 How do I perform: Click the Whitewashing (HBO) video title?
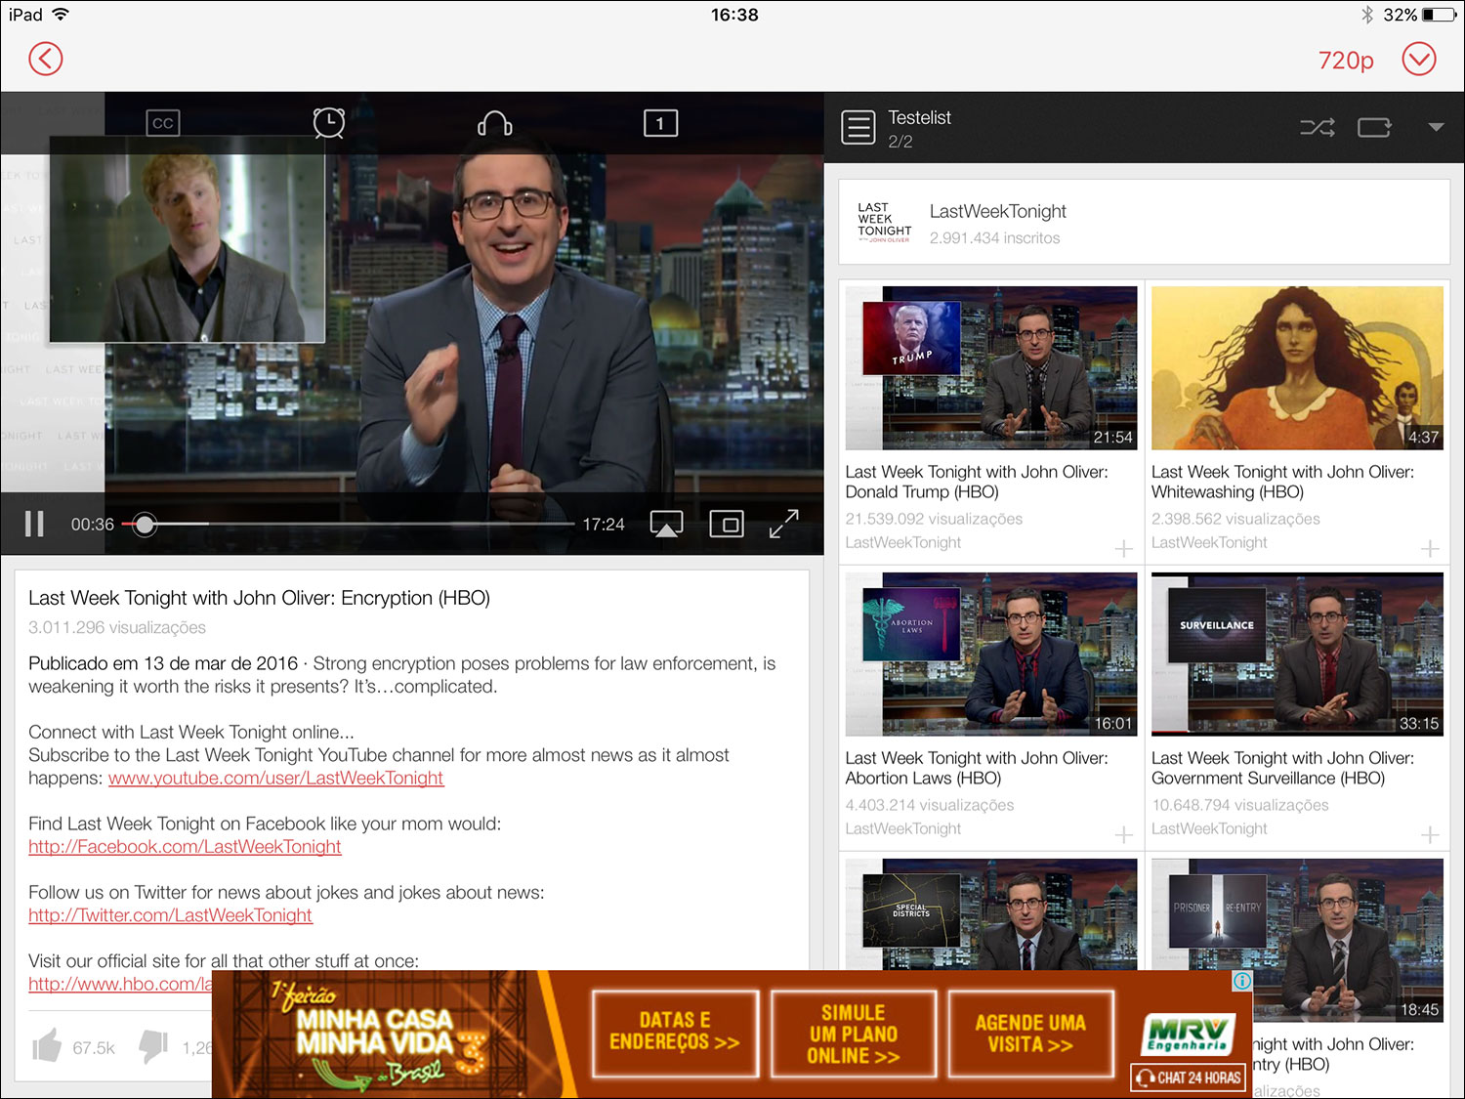(1282, 482)
